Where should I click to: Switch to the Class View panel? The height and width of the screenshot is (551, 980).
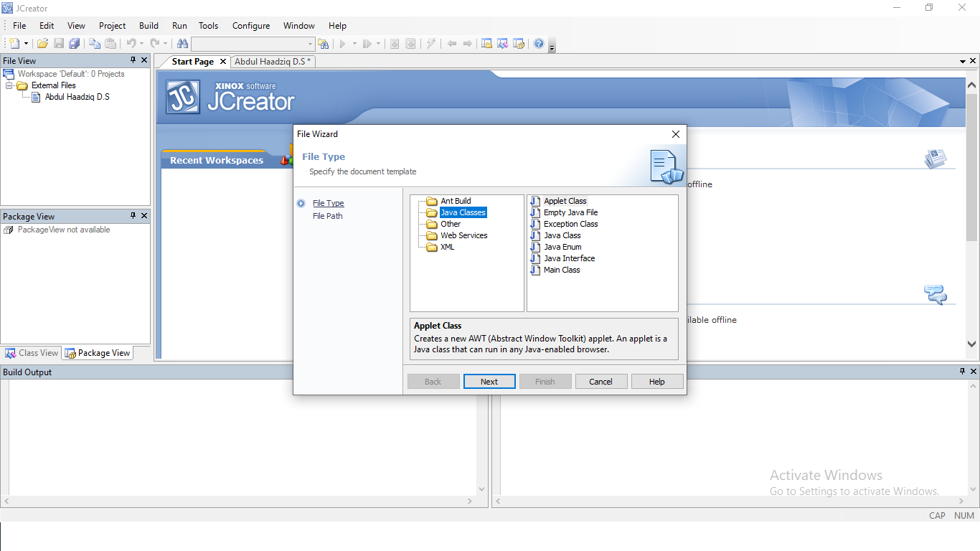[x=32, y=352]
